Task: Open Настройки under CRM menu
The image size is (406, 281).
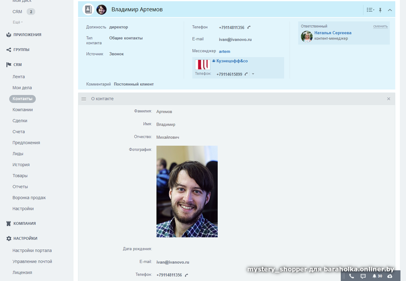Action: point(23,209)
